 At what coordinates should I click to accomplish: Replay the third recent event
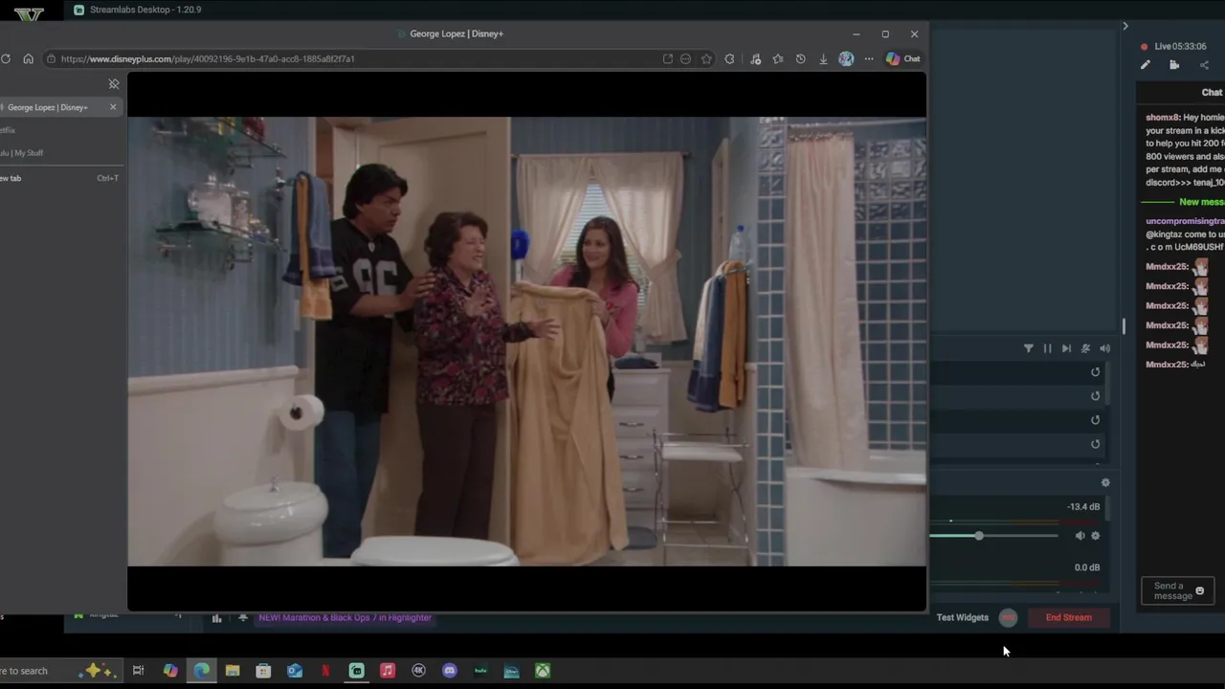click(1096, 420)
